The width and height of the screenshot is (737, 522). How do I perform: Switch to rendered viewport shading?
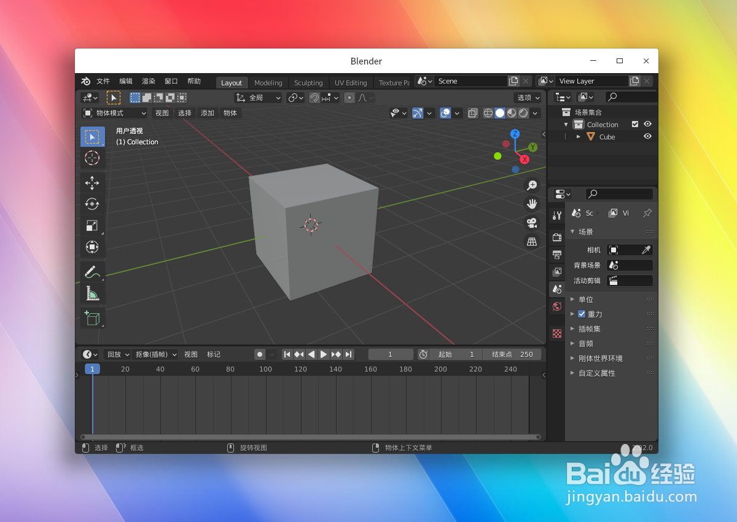pyautogui.click(x=523, y=113)
